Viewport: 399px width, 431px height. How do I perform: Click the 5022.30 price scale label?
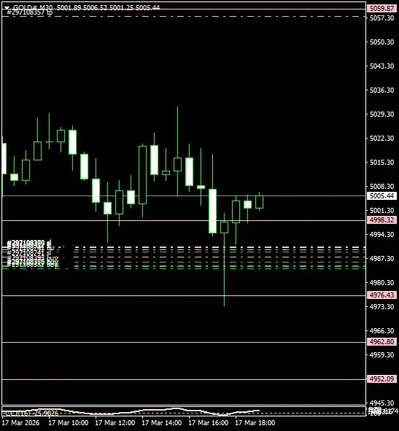[x=381, y=139]
